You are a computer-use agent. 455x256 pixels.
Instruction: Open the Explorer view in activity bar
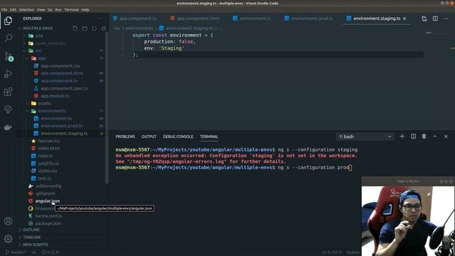(x=8, y=21)
